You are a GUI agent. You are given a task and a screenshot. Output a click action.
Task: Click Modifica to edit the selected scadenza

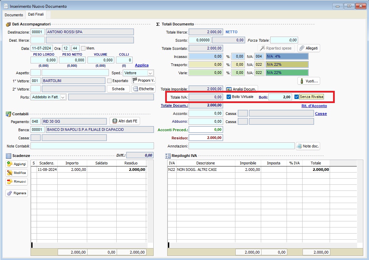click(16, 173)
